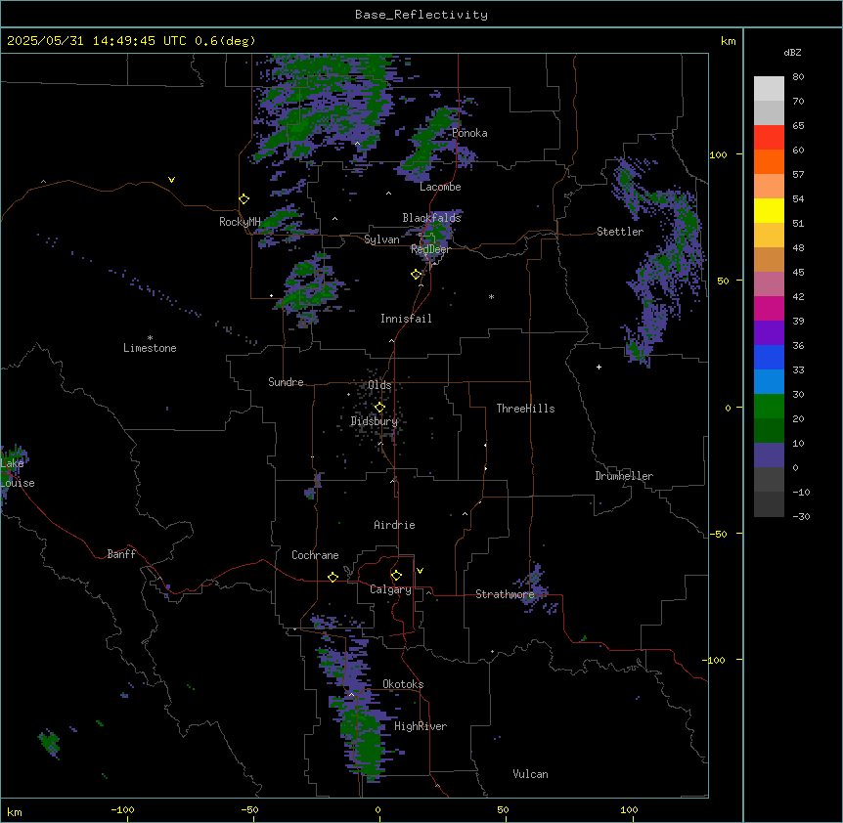Select the Strathmore label
The height and width of the screenshot is (823, 843).
[x=505, y=594]
